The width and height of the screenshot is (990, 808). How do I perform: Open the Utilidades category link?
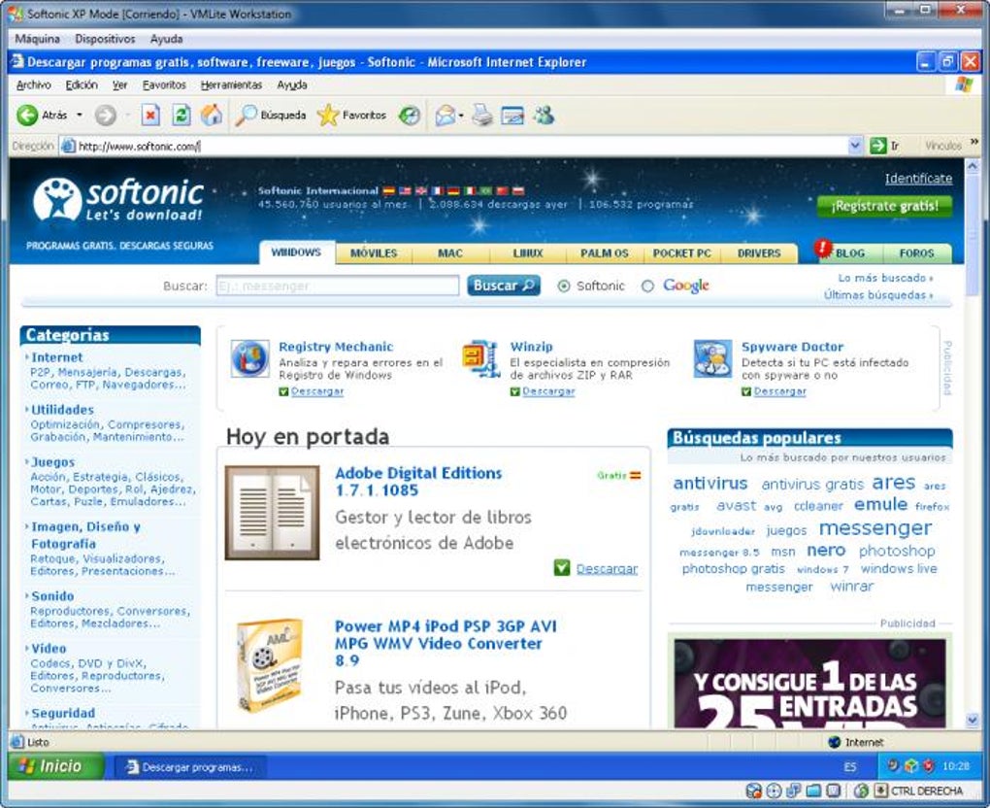pyautogui.click(x=62, y=410)
